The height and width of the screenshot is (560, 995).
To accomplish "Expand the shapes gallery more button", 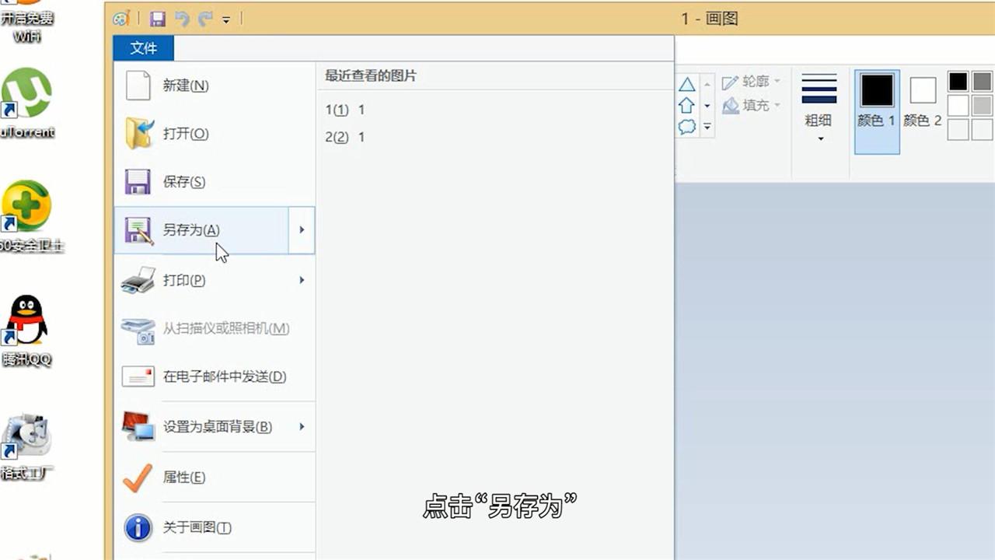I will pos(707,126).
